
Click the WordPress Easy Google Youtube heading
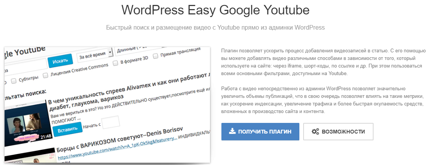tap(215, 10)
